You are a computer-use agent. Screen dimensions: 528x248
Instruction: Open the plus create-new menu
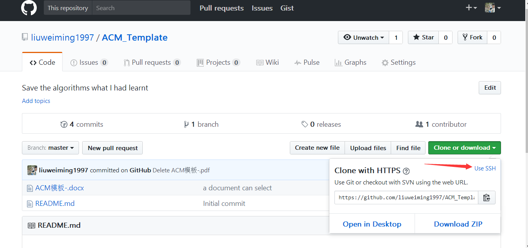tap(471, 8)
